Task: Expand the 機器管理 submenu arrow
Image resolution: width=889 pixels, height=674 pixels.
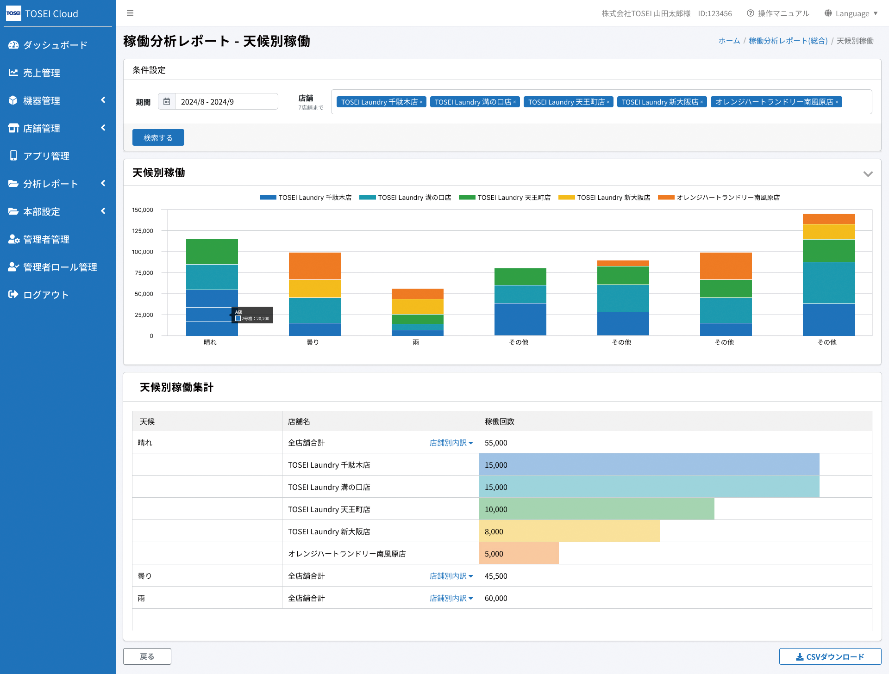Action: (103, 100)
